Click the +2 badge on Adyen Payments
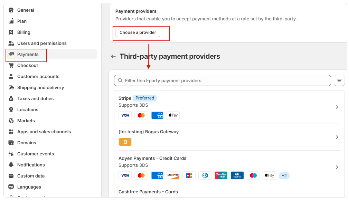The width and height of the screenshot is (349, 202). pos(284,175)
